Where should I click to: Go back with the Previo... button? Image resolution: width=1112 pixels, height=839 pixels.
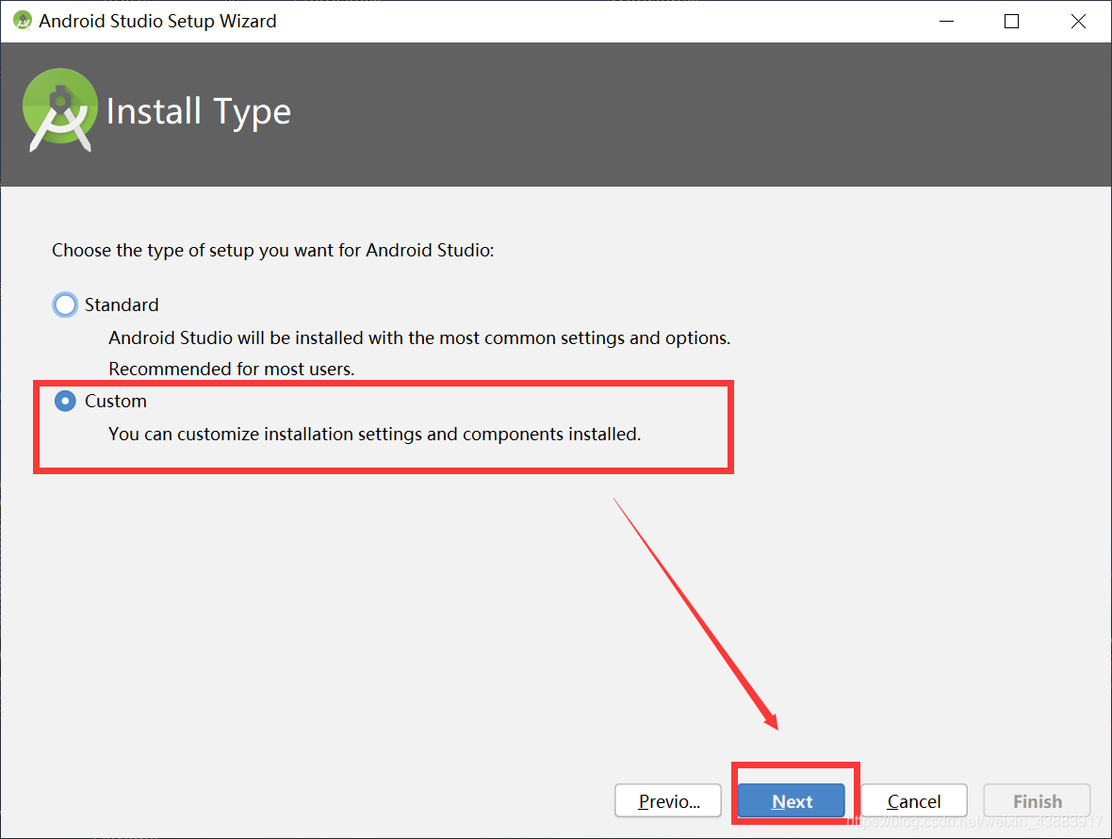pyautogui.click(x=668, y=801)
